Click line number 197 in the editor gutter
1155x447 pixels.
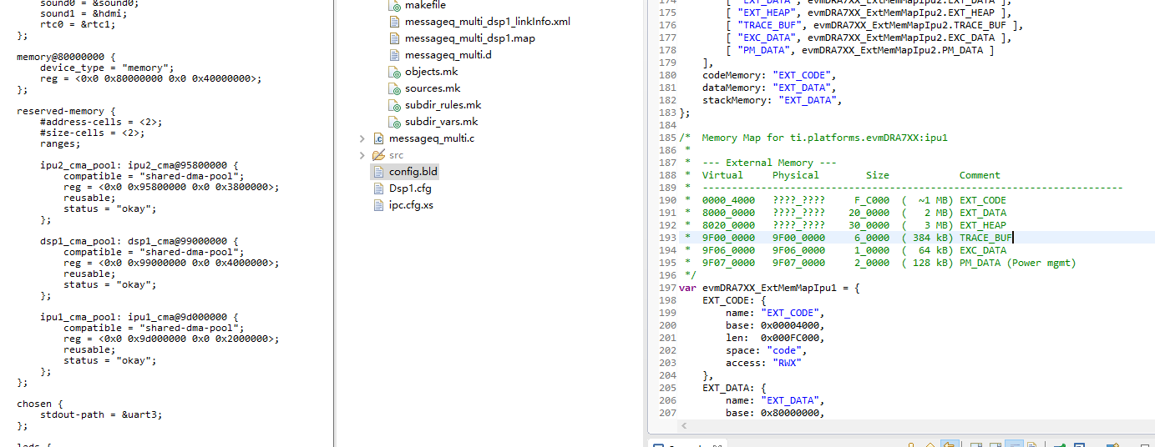[x=667, y=288]
